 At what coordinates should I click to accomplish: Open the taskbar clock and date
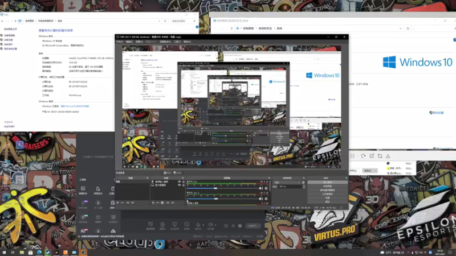[439, 253]
